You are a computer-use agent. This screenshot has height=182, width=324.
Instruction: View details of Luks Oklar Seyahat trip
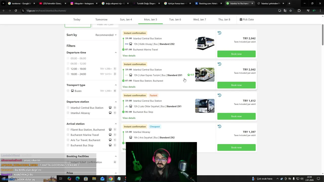(x=129, y=118)
